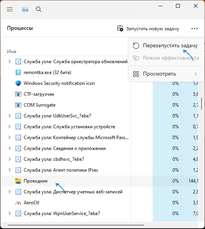Image resolution: width=205 pixels, height=229 pixels.
Task: Expand the cbdhsvc_7ebe7 service group
Action: [9, 159]
